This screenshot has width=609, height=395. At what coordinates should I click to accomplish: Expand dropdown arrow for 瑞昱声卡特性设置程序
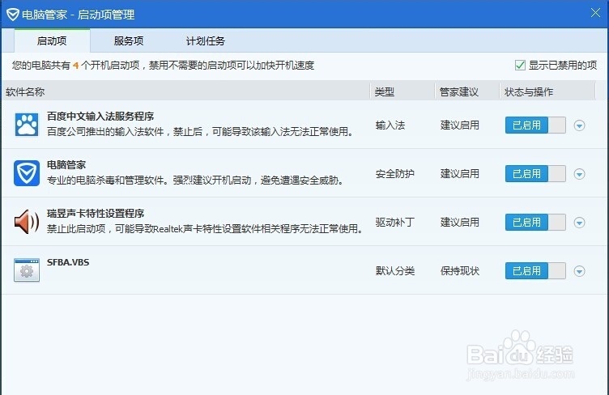coord(580,223)
